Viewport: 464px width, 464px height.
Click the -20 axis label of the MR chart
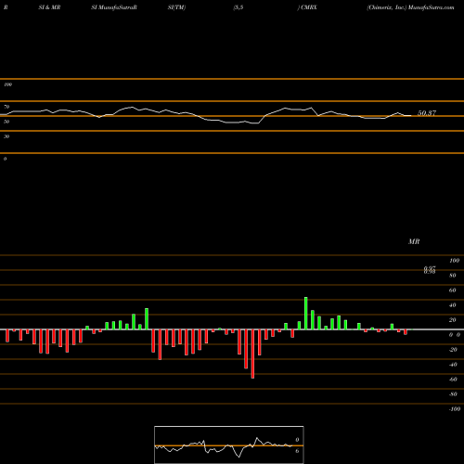[x=453, y=350]
